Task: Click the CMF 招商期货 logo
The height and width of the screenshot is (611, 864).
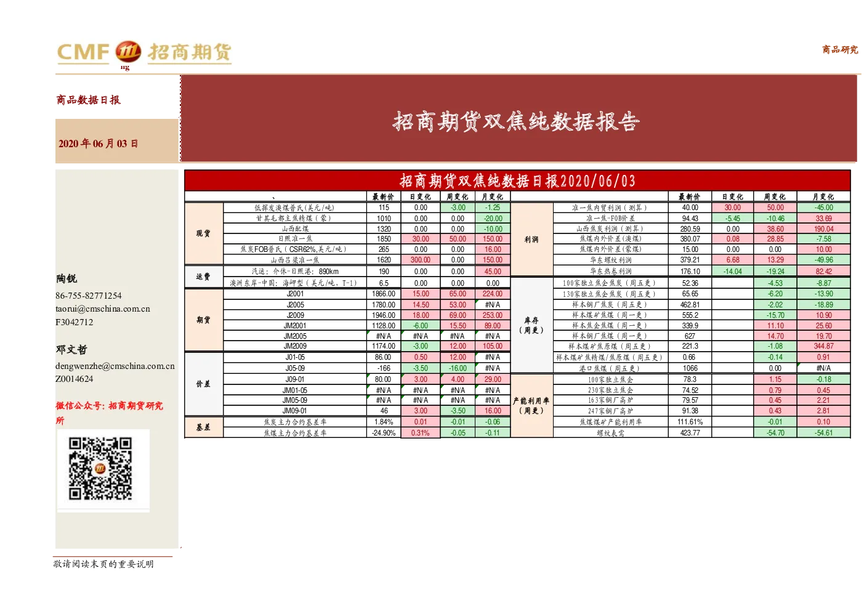Action: tap(144, 53)
